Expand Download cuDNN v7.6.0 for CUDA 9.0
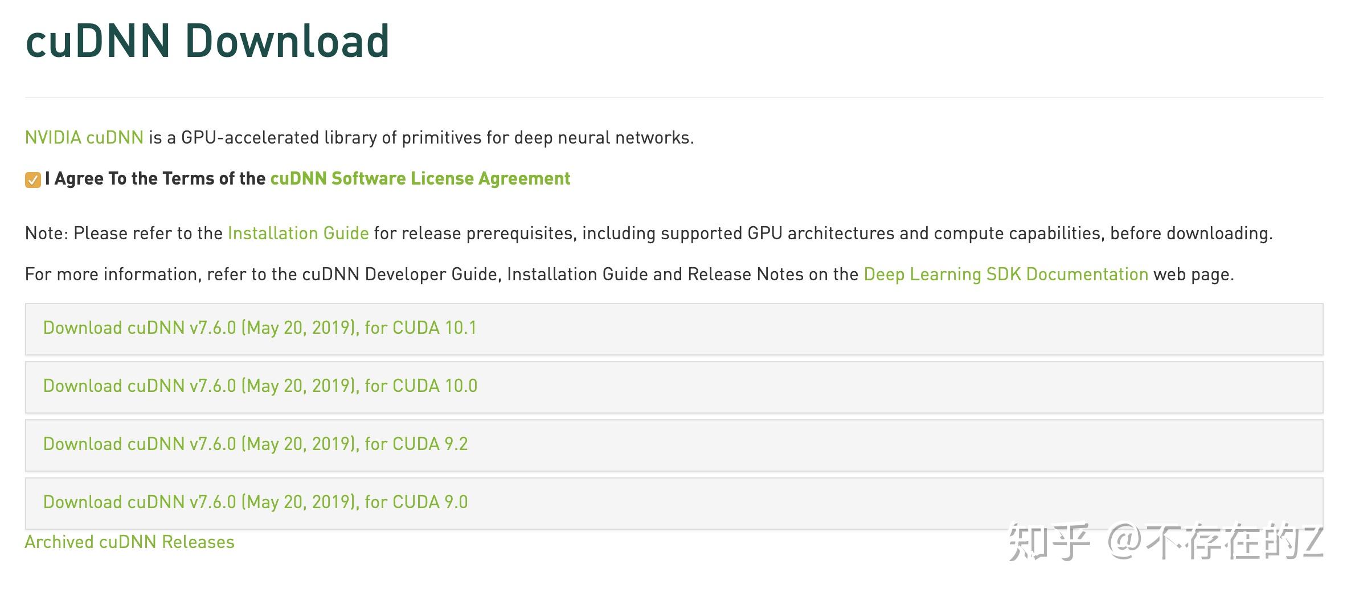This screenshot has height=597, width=1359. click(x=255, y=502)
